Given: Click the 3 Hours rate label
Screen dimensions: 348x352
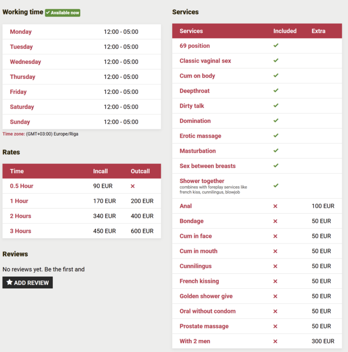Looking at the screenshot, I should (x=21, y=231).
